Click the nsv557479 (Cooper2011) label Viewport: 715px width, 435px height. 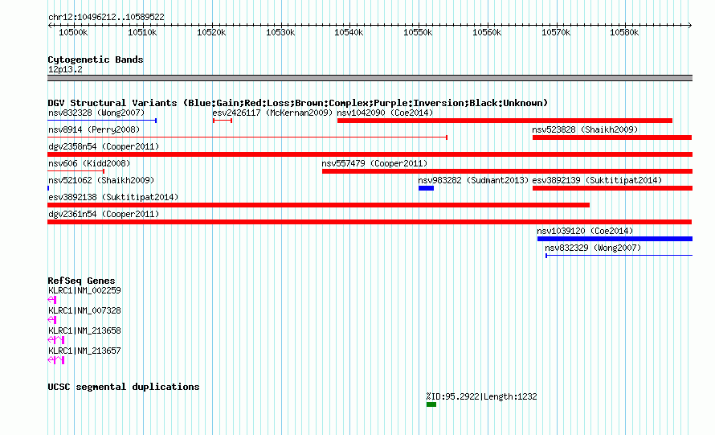pyautogui.click(x=374, y=163)
